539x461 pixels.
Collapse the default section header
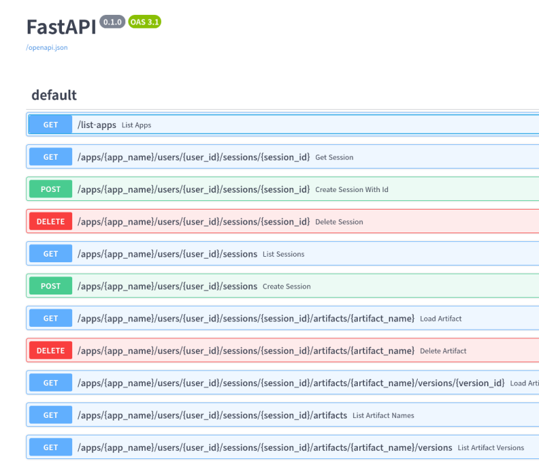(54, 95)
